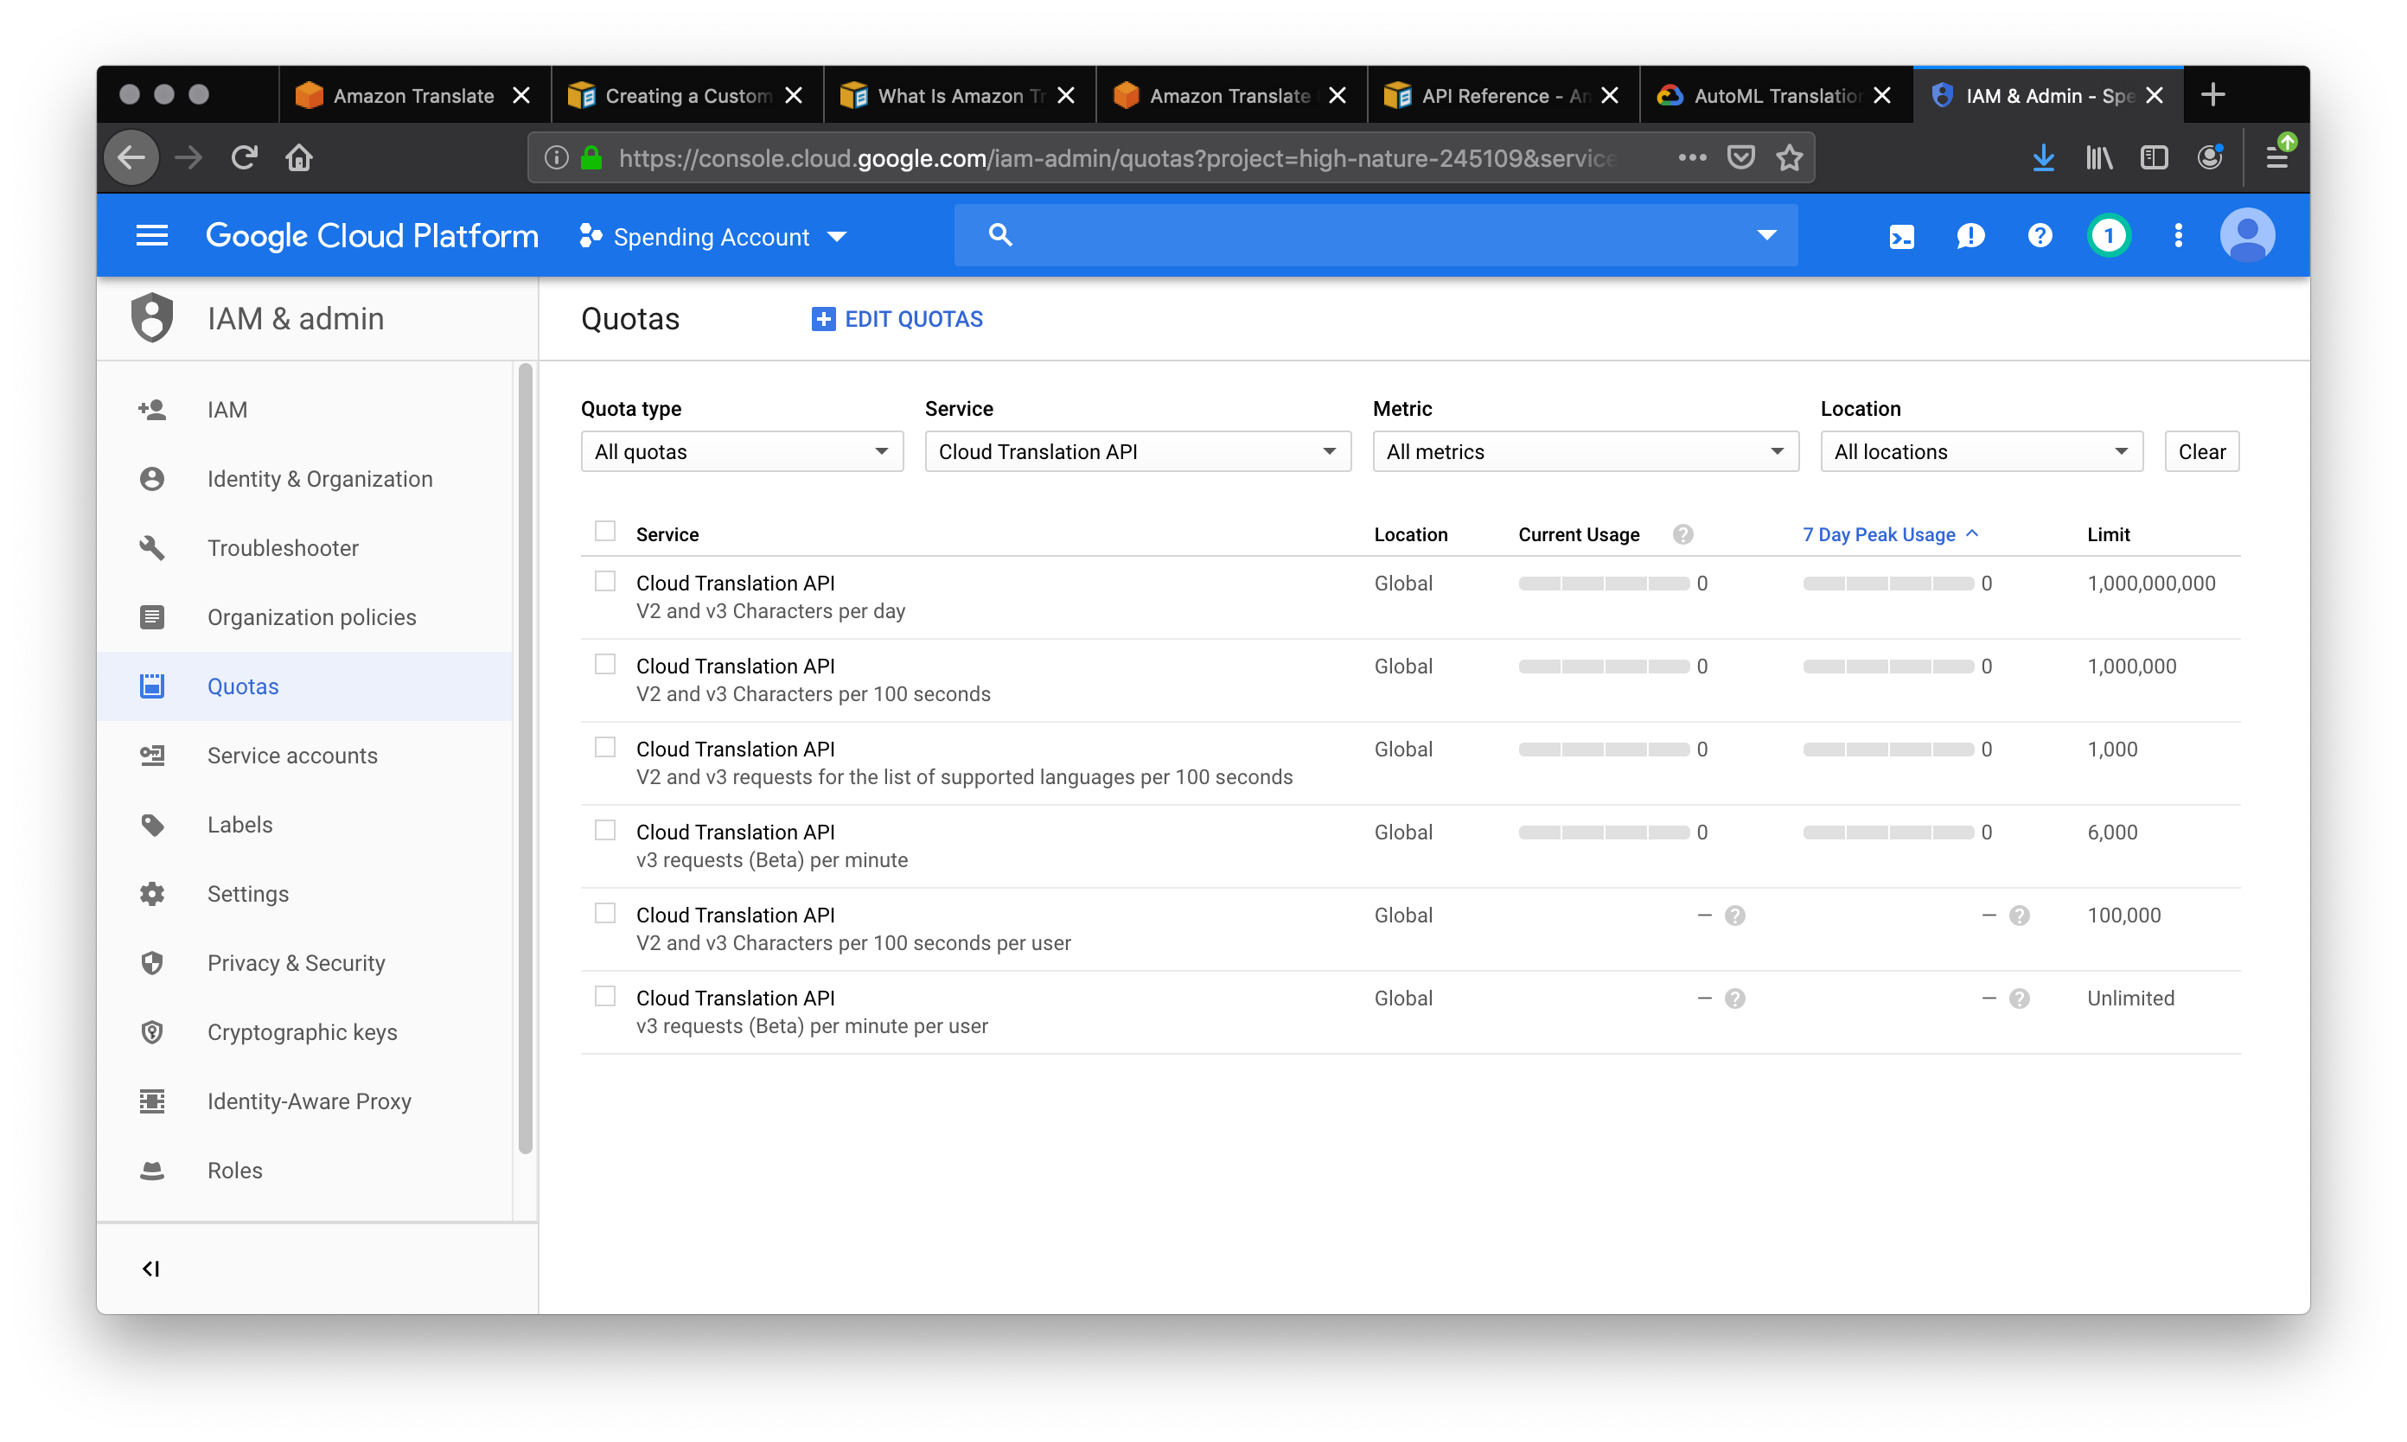The width and height of the screenshot is (2407, 1442).
Task: Switch to AutoML Translation browser tab
Action: 1775,95
